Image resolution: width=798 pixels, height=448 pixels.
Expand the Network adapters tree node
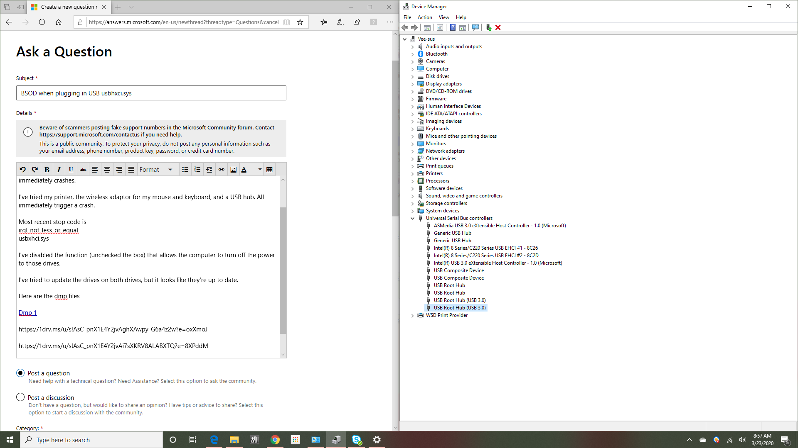pos(413,151)
